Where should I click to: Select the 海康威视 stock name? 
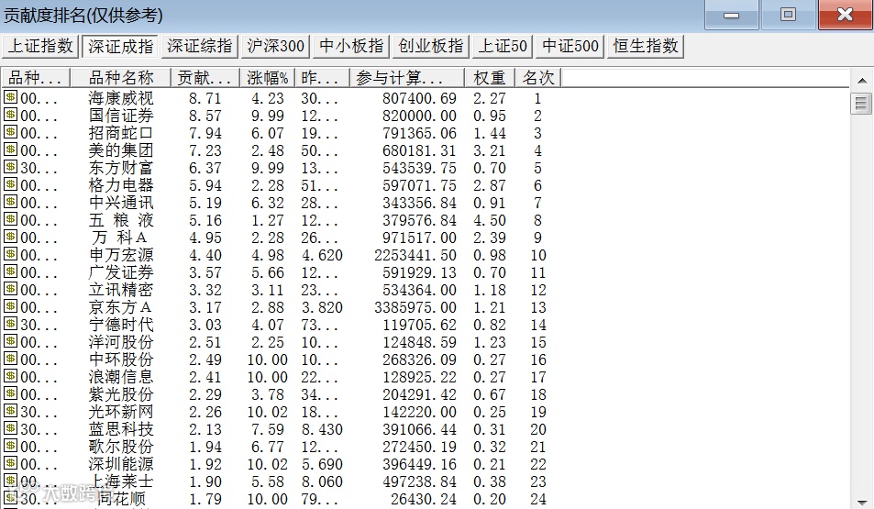pos(121,98)
